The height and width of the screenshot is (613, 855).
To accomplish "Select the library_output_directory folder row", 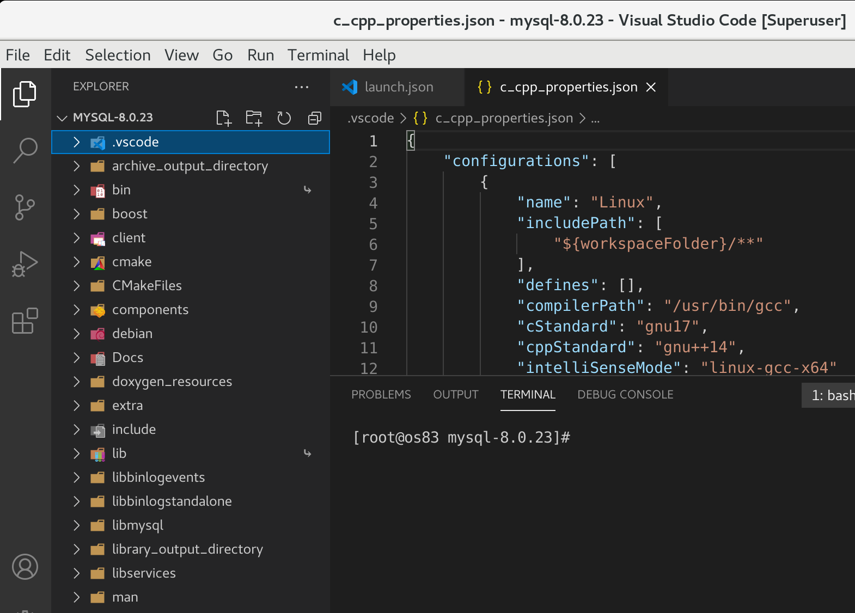I will pos(191,549).
